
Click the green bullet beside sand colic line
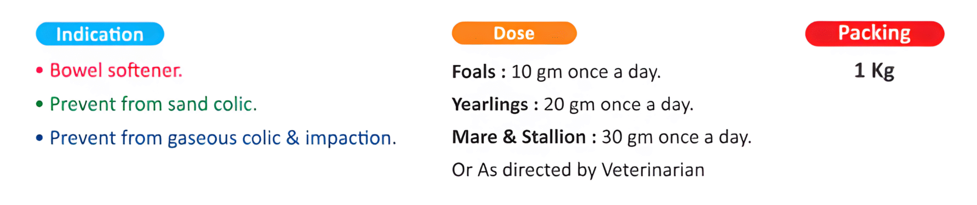pos(40,104)
